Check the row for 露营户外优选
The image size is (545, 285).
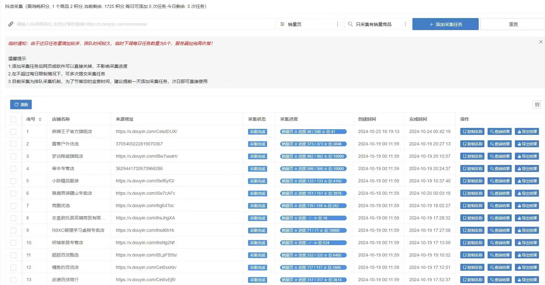13,144
